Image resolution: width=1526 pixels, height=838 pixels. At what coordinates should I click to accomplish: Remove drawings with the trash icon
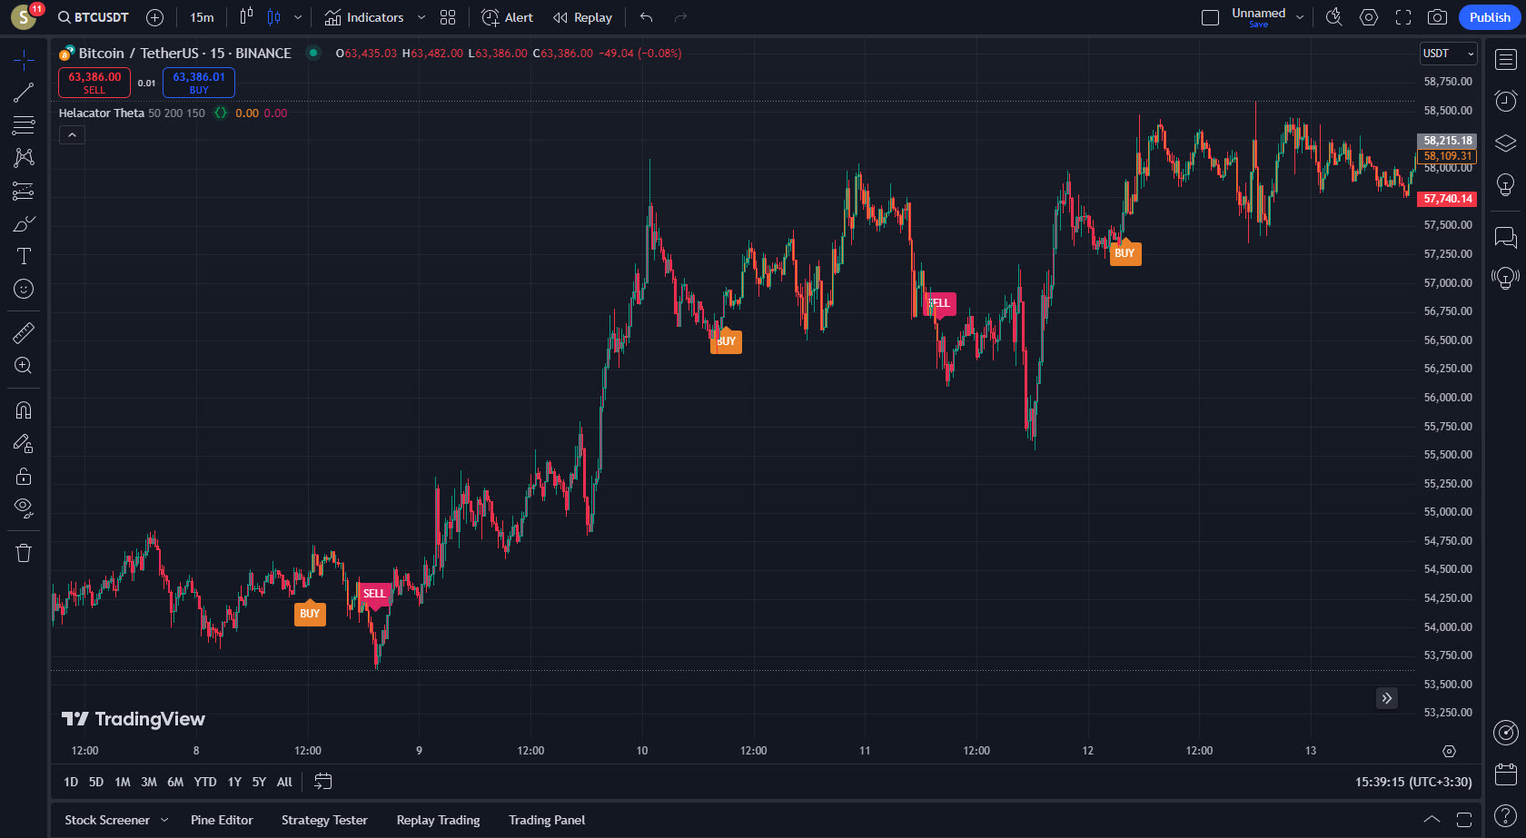[x=24, y=553]
